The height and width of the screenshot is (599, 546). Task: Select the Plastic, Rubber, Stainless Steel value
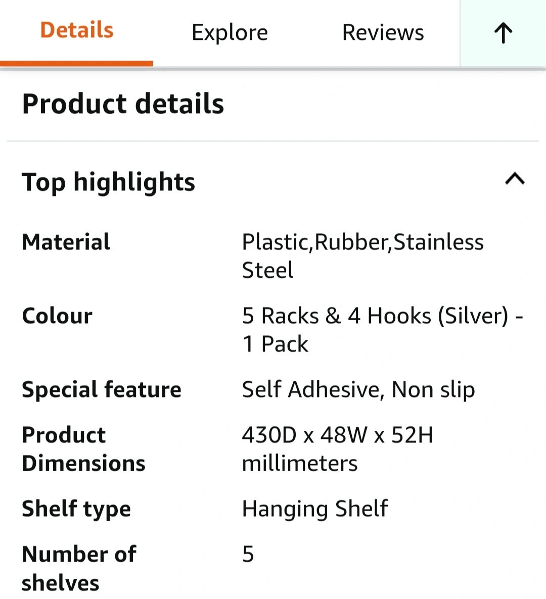coord(362,256)
